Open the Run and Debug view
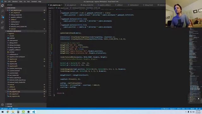 [2, 22]
